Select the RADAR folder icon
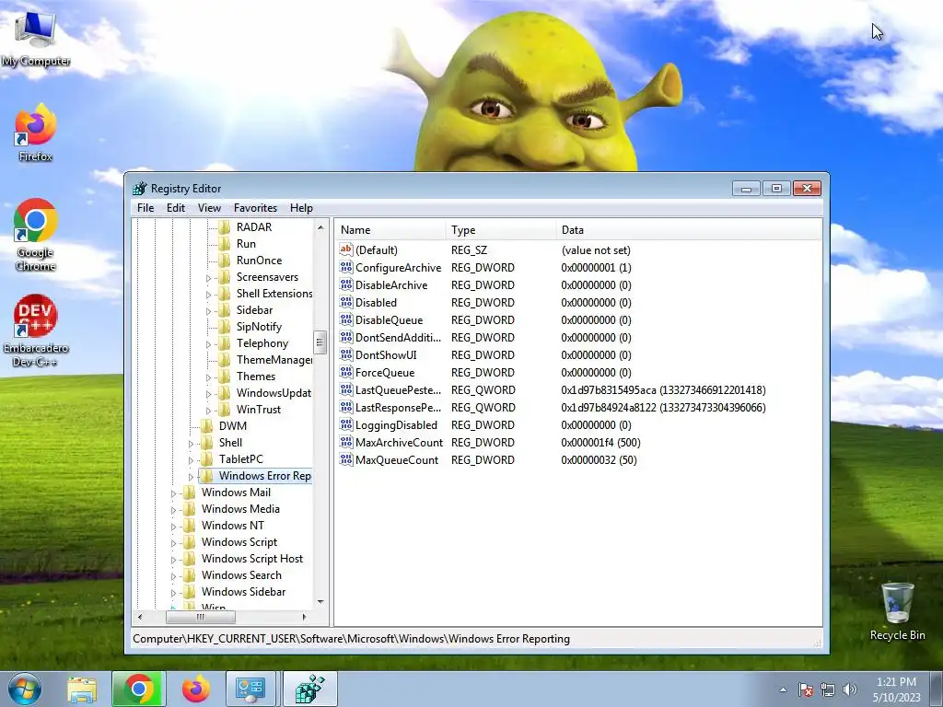 click(225, 227)
